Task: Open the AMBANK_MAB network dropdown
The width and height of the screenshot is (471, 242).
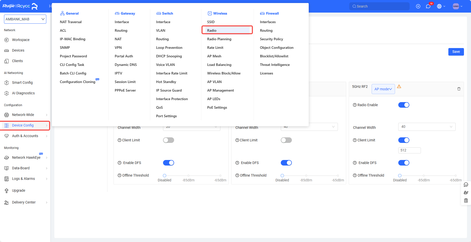Action: [25, 19]
